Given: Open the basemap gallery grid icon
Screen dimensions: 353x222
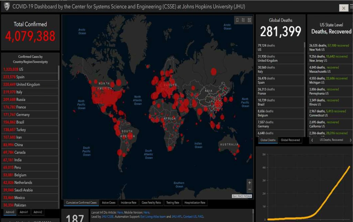Looking at the screenshot, I should 250,20.
